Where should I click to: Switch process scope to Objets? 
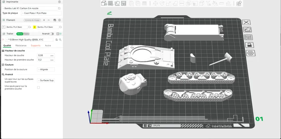26,34
